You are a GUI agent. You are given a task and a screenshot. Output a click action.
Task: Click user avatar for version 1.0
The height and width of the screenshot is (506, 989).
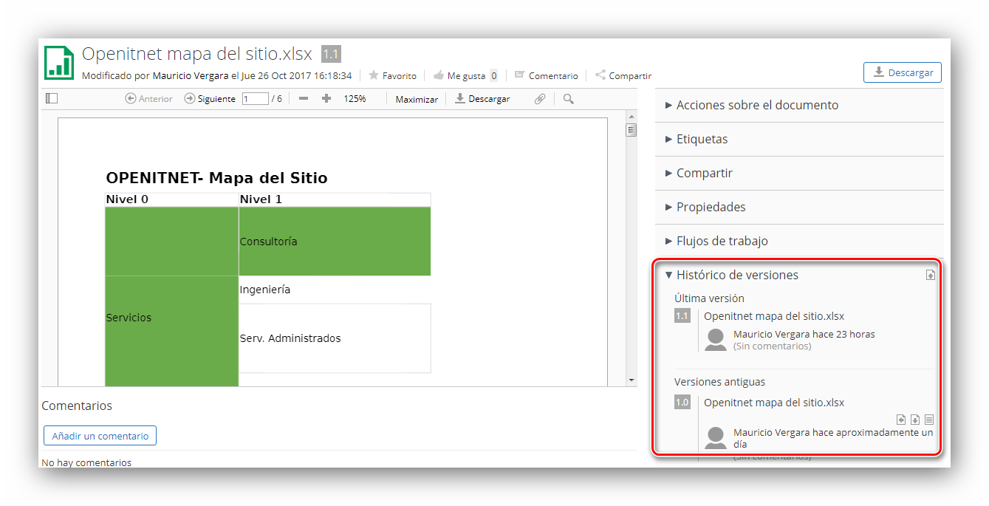coord(716,438)
